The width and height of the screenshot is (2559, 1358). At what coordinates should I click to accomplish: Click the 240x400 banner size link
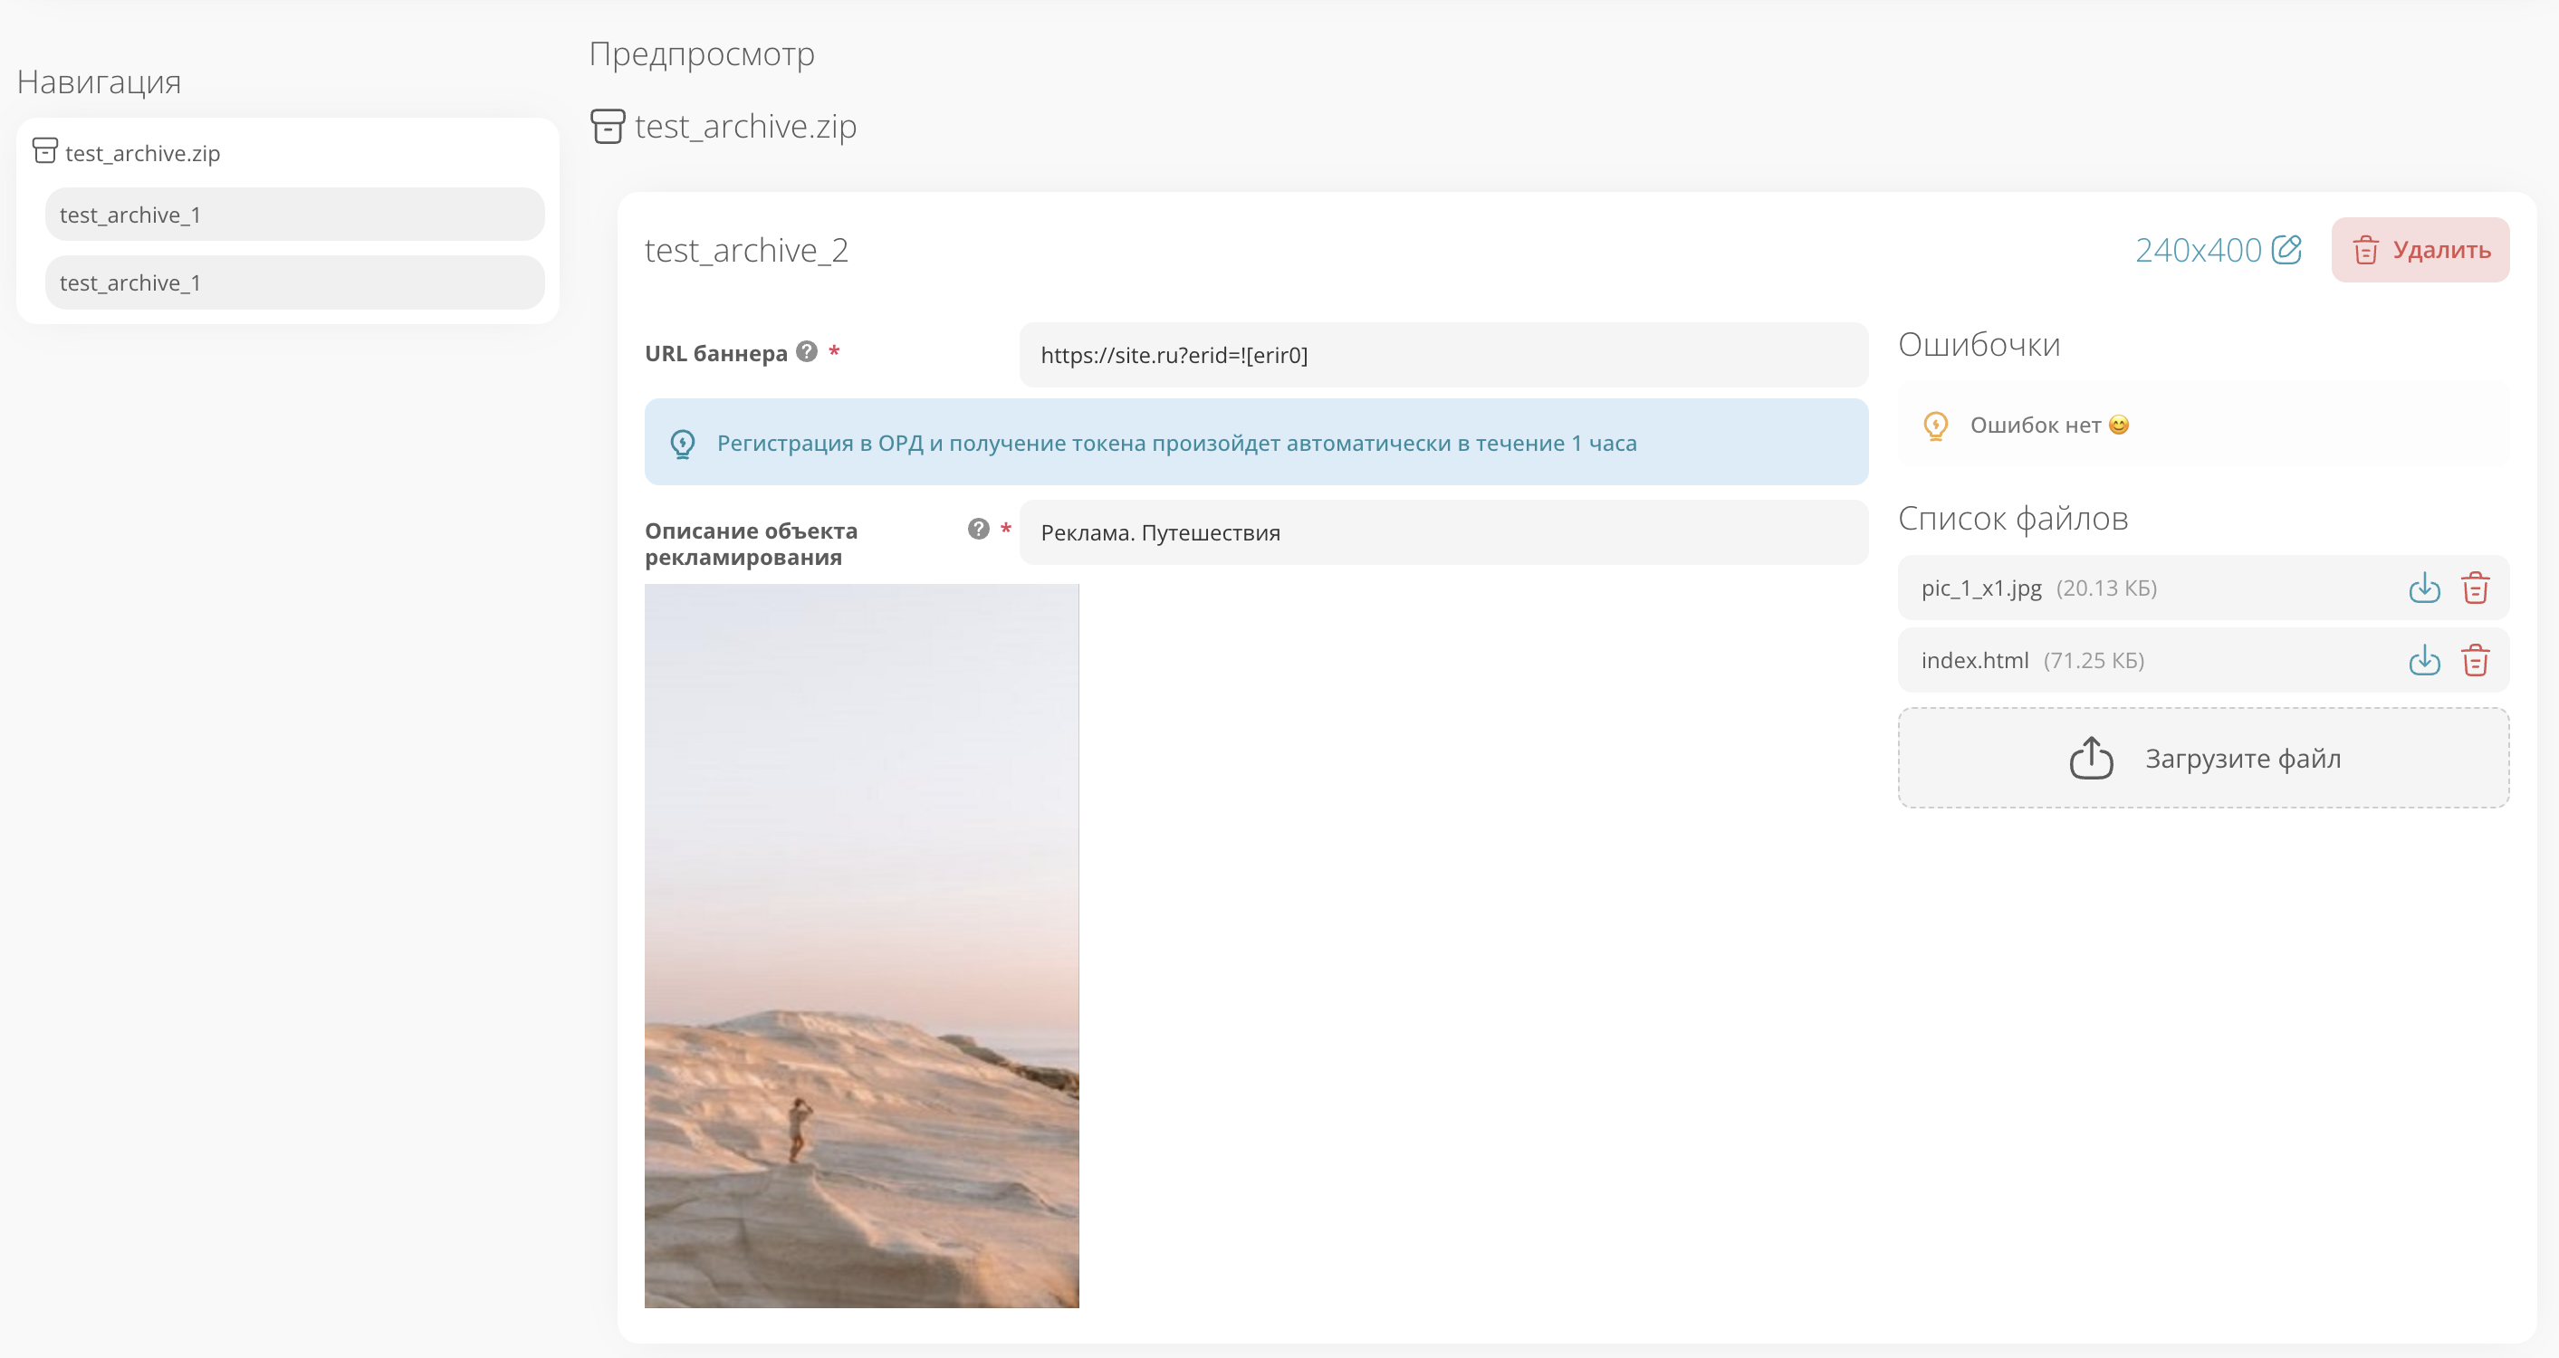click(x=2198, y=251)
